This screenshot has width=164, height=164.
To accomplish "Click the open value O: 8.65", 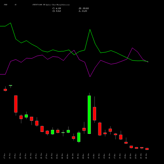I will [57, 11].
